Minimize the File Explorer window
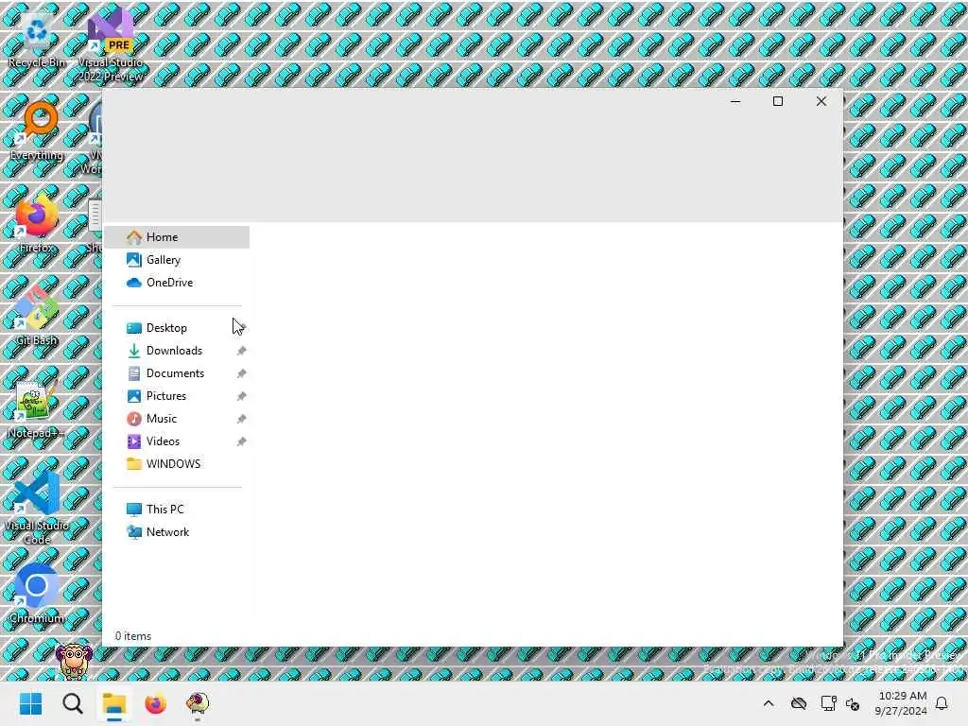The image size is (968, 726). tap(735, 101)
